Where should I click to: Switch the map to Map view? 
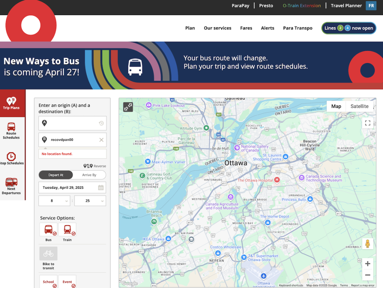click(x=336, y=106)
